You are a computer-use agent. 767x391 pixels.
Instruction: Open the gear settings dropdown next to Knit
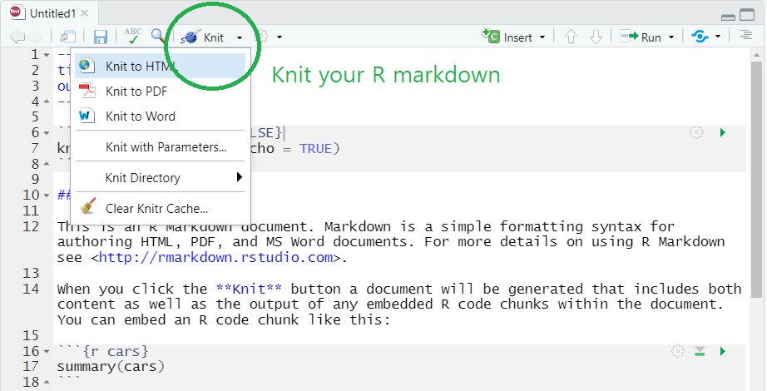click(x=280, y=37)
